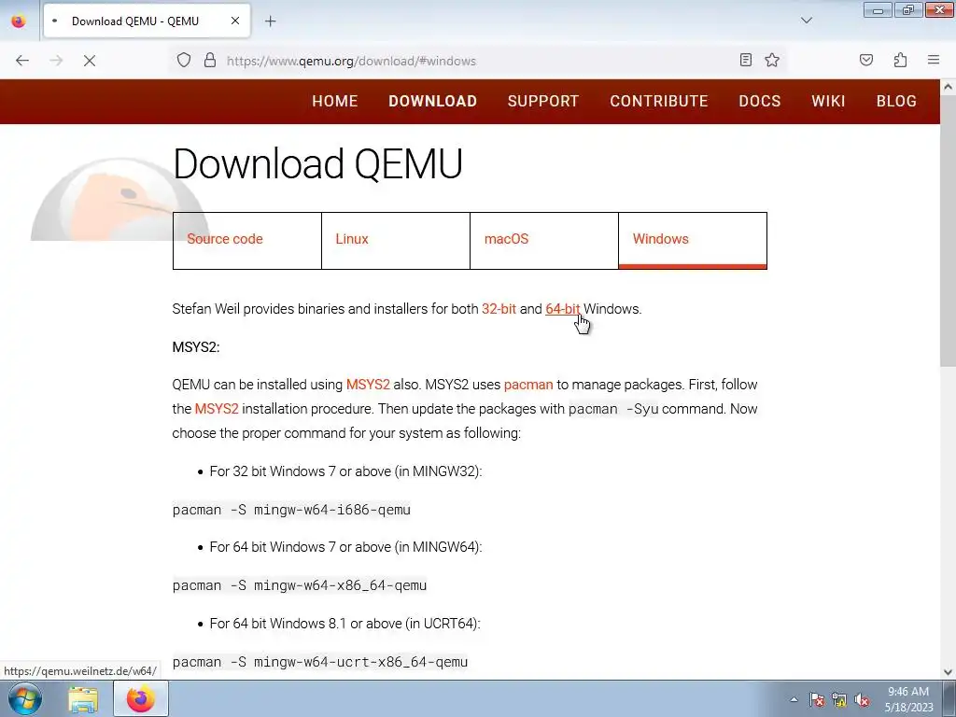Open the Firefox View icon
The width and height of the screenshot is (956, 717).
coord(19,21)
